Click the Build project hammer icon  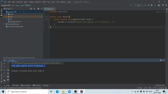pos(131,5)
